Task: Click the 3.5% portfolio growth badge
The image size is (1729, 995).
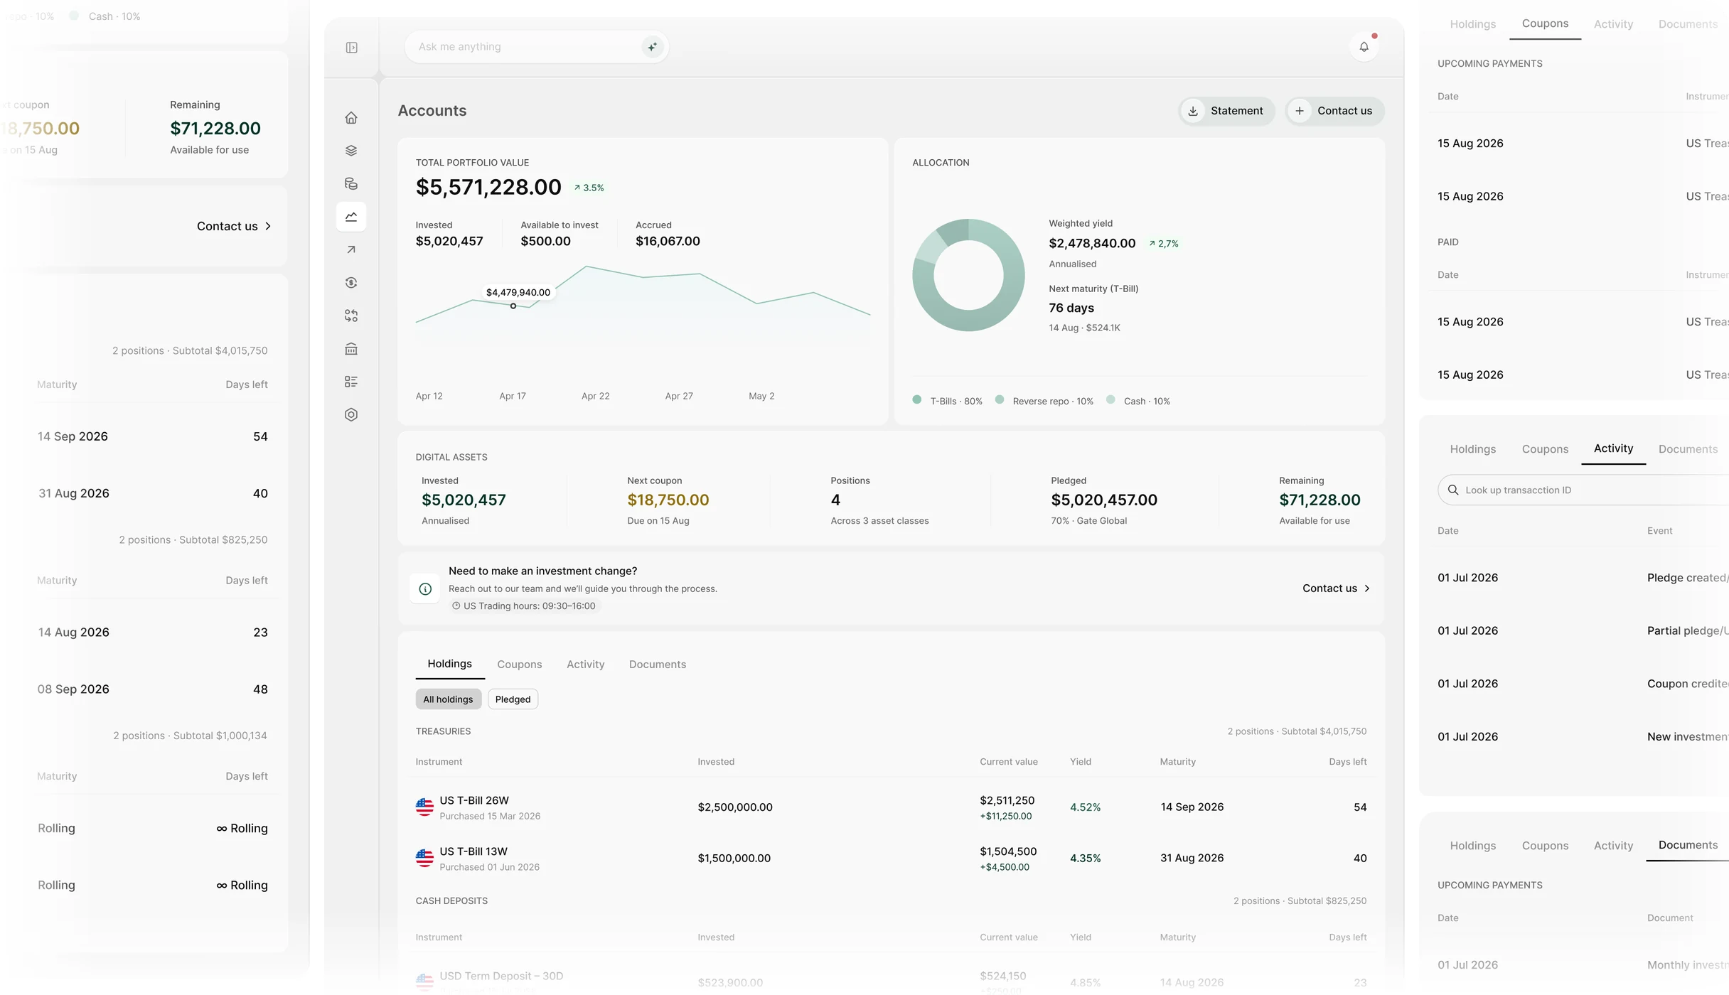Action: tap(589, 188)
